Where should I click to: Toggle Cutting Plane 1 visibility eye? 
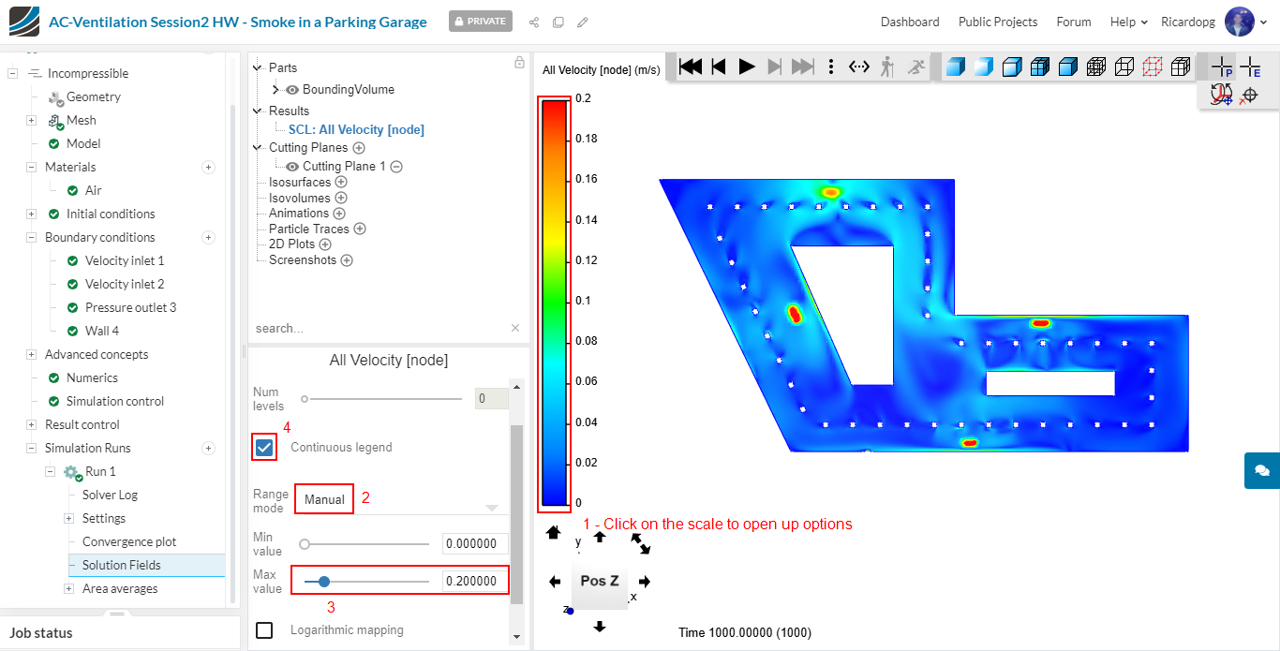coord(292,167)
